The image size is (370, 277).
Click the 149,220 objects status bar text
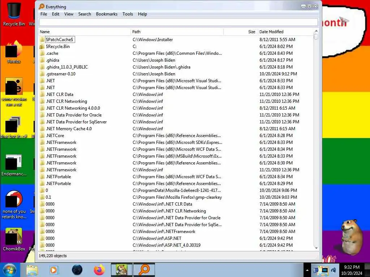coord(53,256)
